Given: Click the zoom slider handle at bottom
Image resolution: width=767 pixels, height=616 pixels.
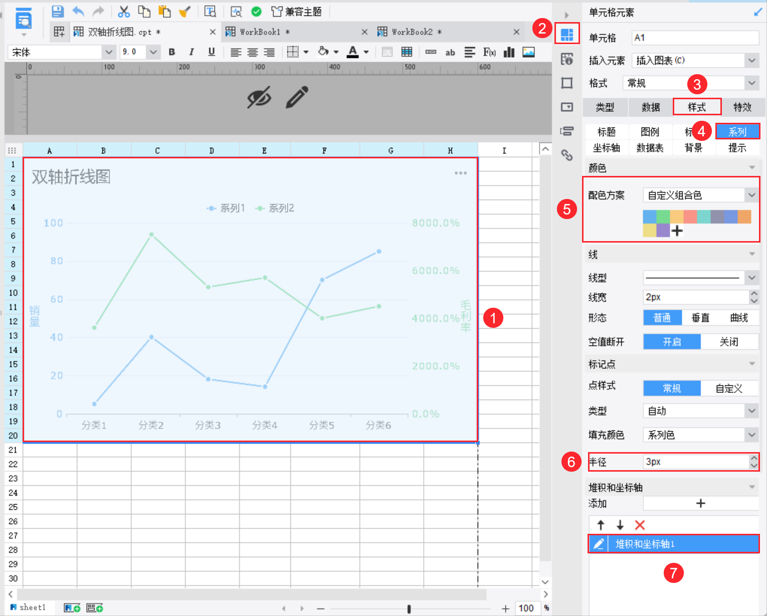Looking at the screenshot, I should [x=409, y=608].
